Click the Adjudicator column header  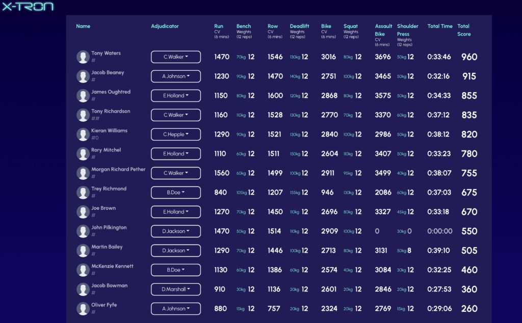pos(165,26)
